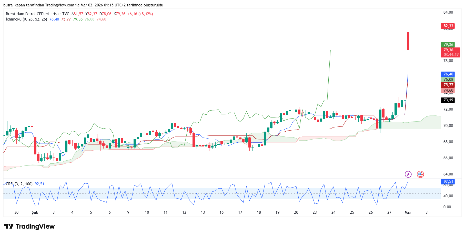Select the dark red 75,77 price label
Screen dimensions: 465x236
[x=448, y=85]
